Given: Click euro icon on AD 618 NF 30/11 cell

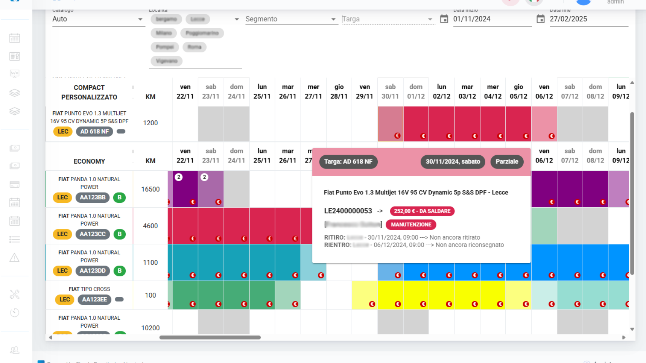Looking at the screenshot, I should tap(397, 136).
